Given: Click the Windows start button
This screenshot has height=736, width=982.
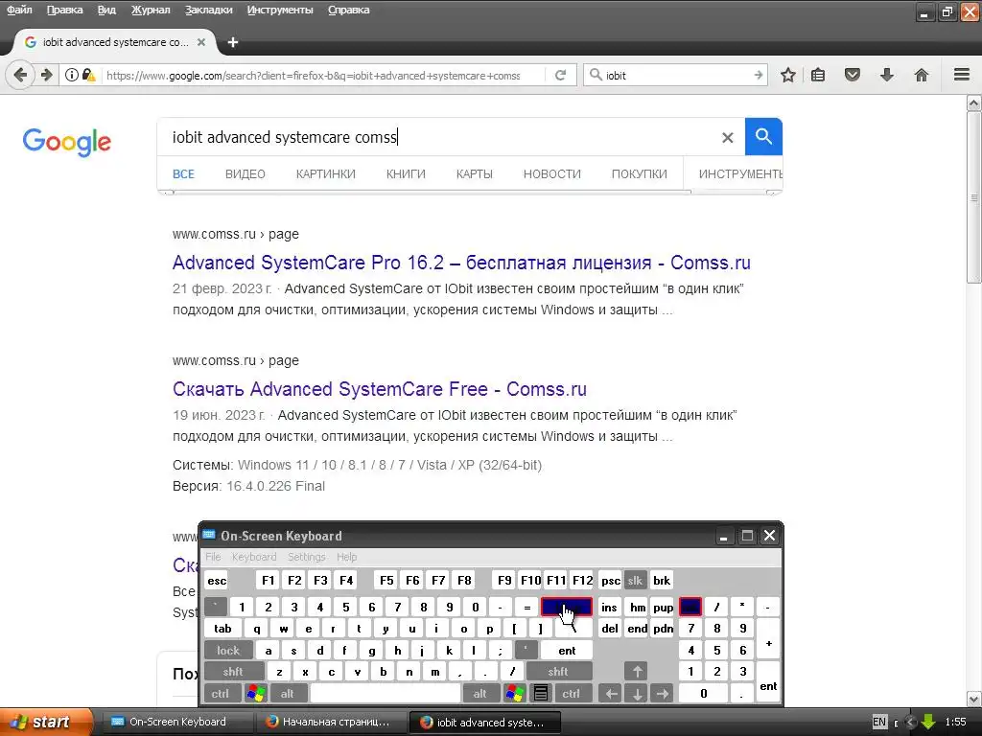Looking at the screenshot, I should pos(45,722).
